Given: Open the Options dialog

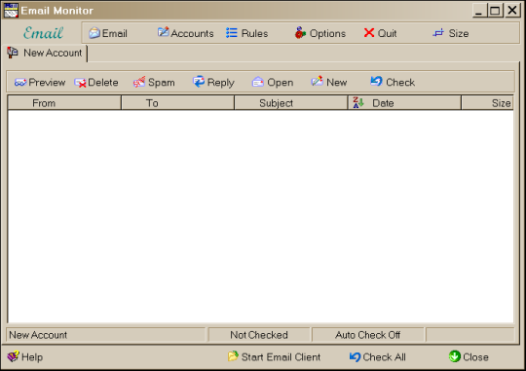Looking at the screenshot, I should [320, 33].
